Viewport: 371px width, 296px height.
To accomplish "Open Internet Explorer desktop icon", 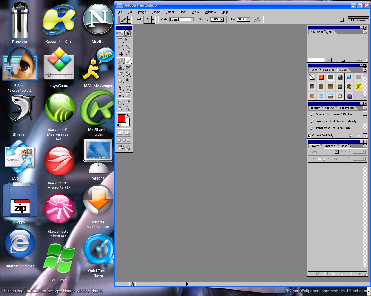I will pos(20,249).
